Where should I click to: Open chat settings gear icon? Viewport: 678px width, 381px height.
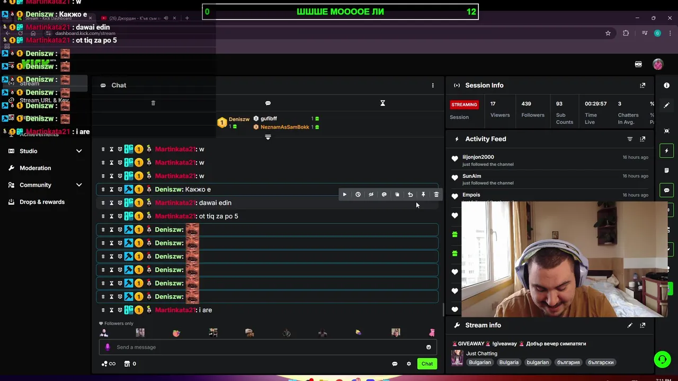pos(409,364)
